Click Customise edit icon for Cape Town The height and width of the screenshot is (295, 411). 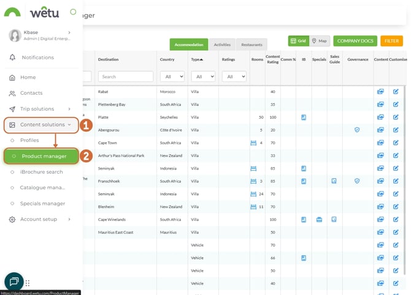396,143
